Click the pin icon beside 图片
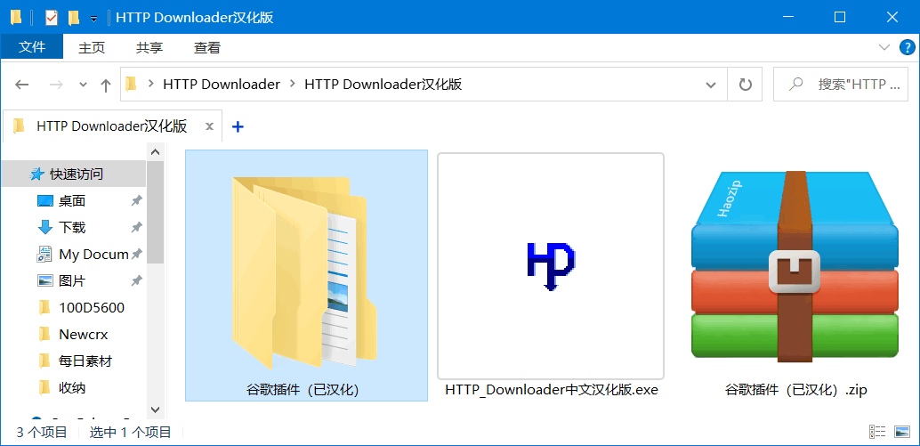This screenshot has width=920, height=446. 136,281
